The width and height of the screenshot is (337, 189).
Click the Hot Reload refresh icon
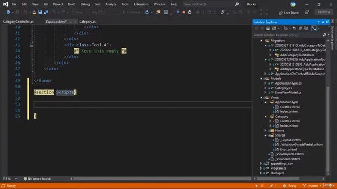point(147,12)
